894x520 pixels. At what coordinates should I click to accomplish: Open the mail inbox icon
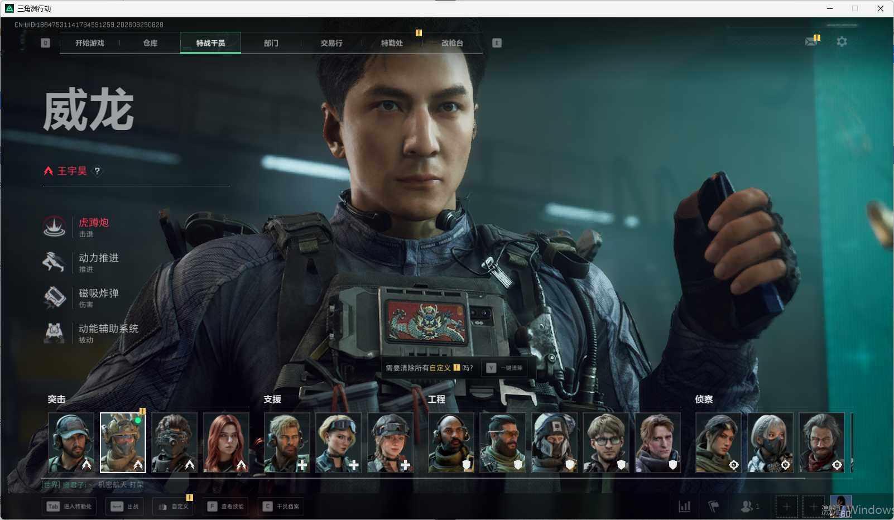(811, 41)
